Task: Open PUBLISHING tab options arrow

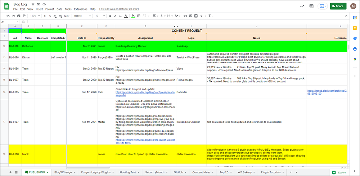Action: pyautogui.click(x=48, y=172)
